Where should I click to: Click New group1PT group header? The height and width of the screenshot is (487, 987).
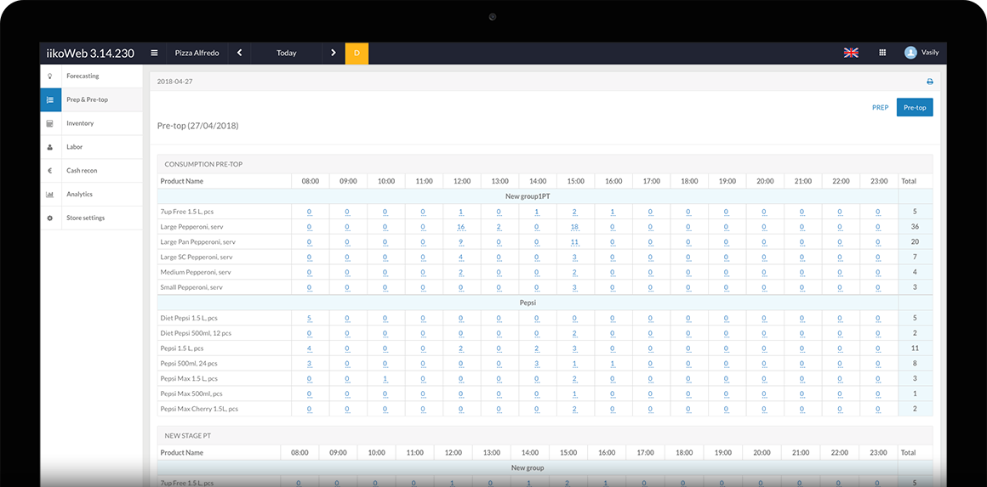tap(528, 196)
